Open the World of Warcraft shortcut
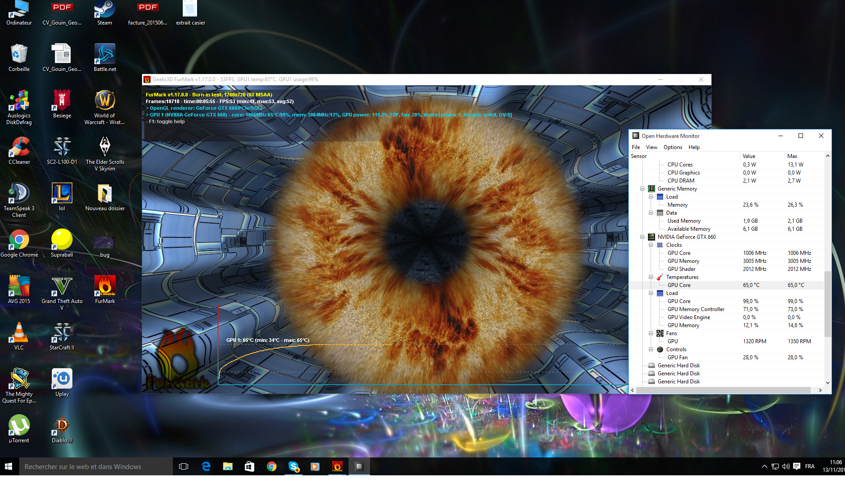This screenshot has height=482, width=845. click(105, 107)
